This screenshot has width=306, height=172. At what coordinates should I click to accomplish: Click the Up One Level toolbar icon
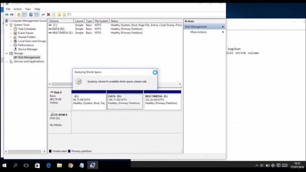click(19, 15)
